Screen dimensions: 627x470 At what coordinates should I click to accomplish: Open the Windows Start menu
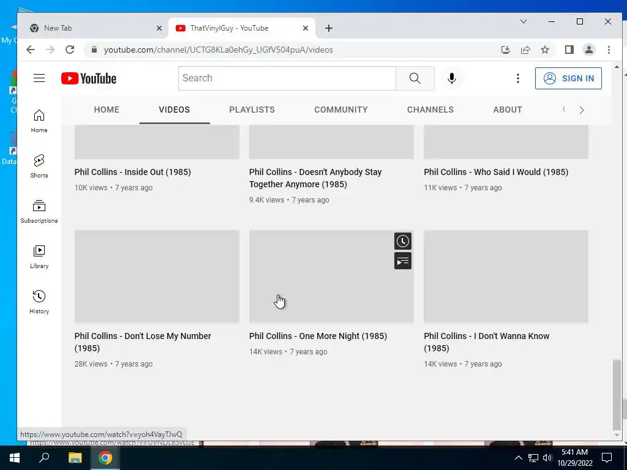point(15,458)
